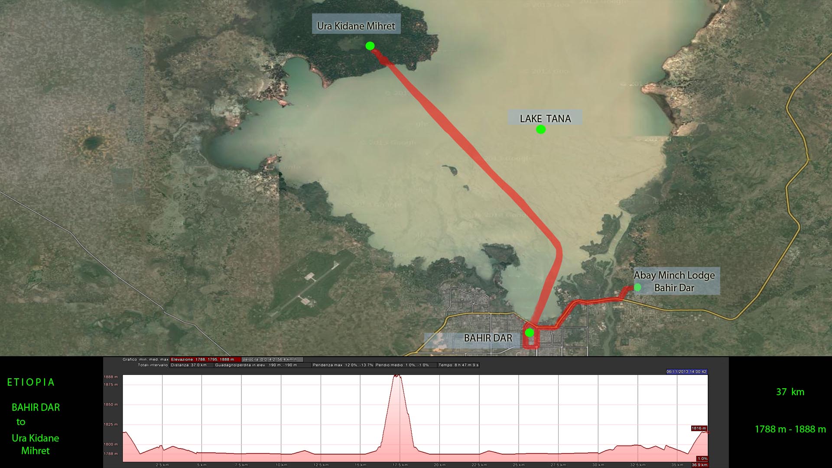Click the green Bahir Dar city marker
The height and width of the screenshot is (468, 832).
[530, 333]
